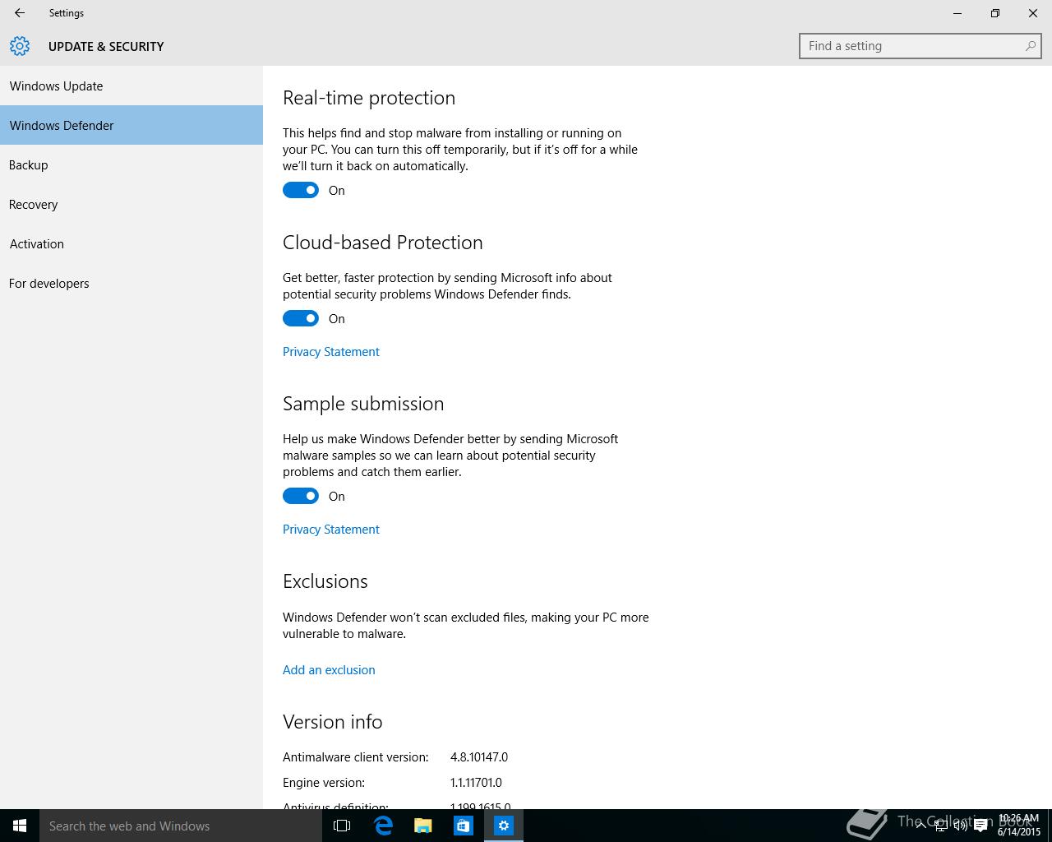Screen dimensions: 1052x842
Task: Click the Cloud-based Protection heading
Action: 383,243
